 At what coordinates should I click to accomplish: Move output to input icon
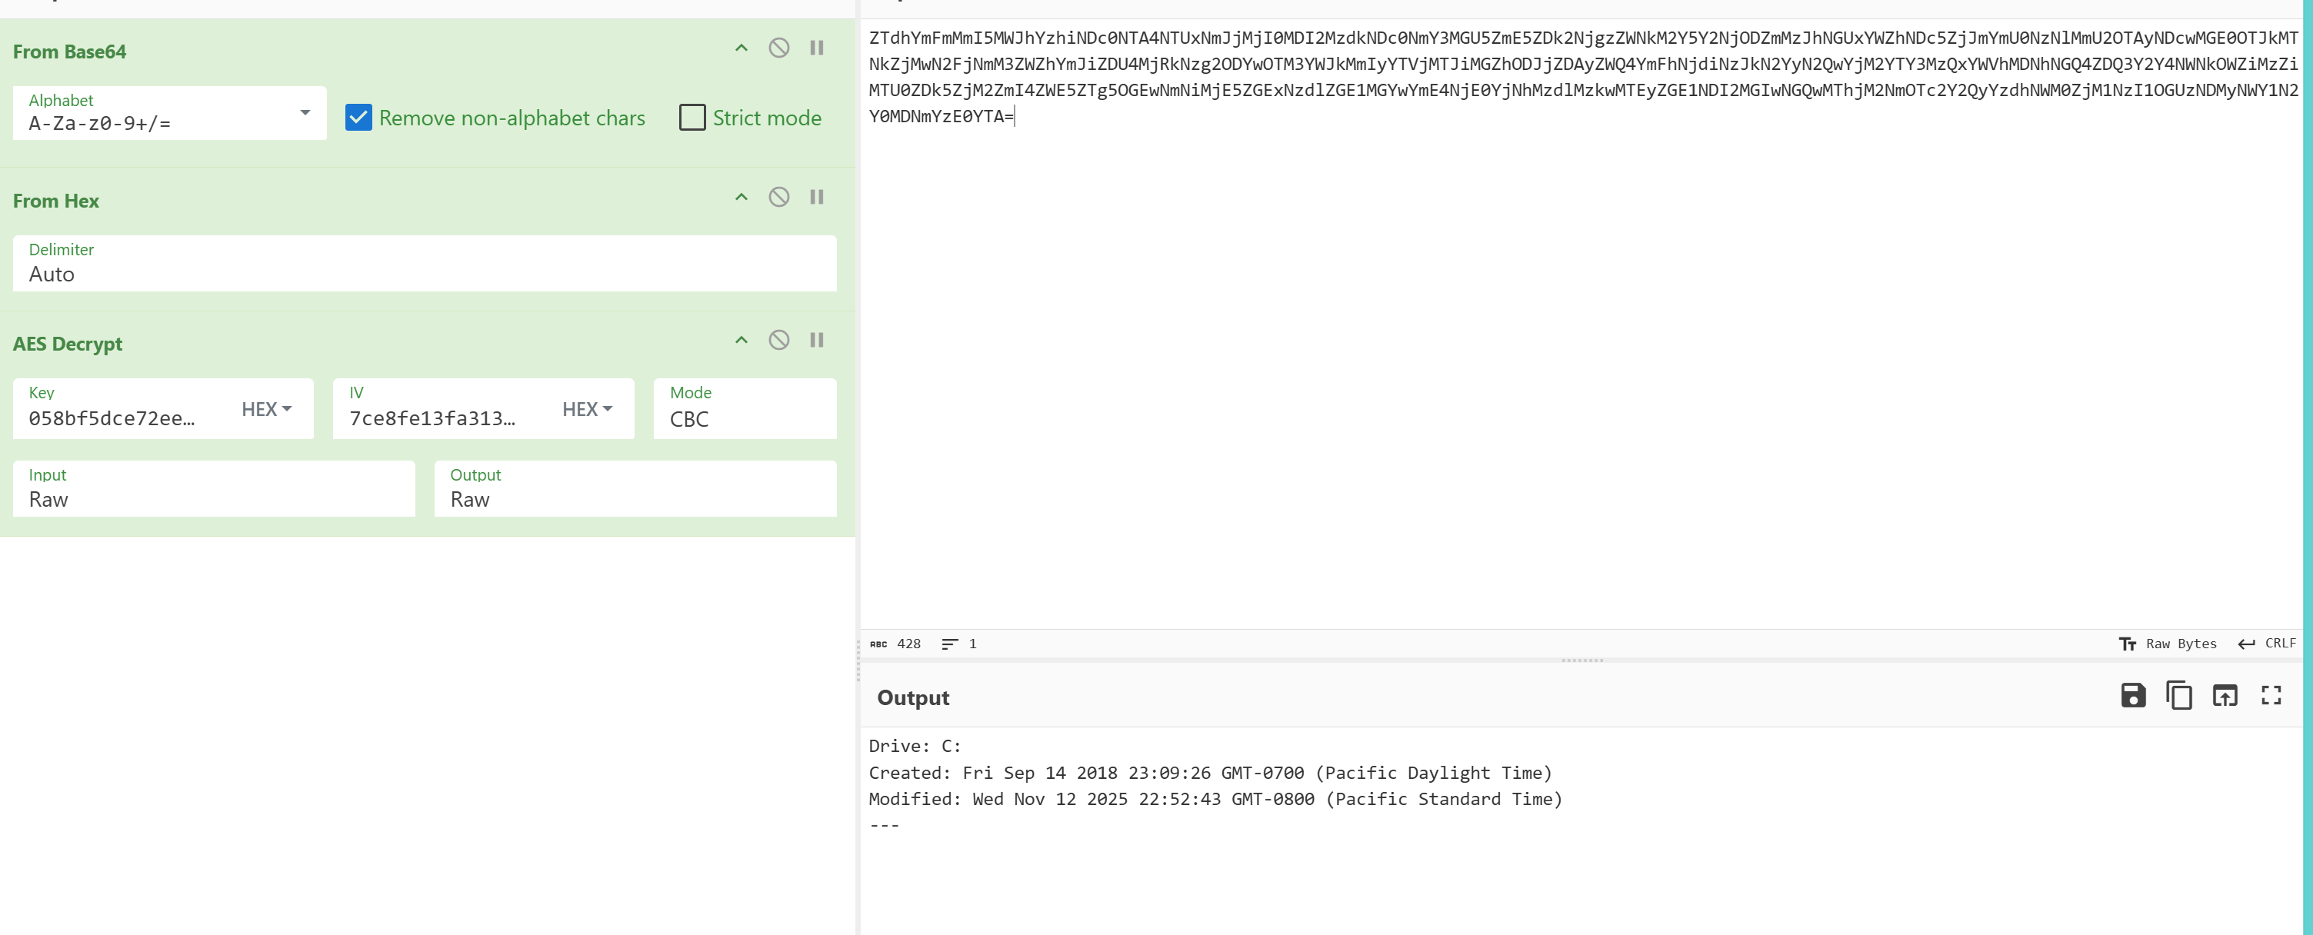pos(2224,695)
